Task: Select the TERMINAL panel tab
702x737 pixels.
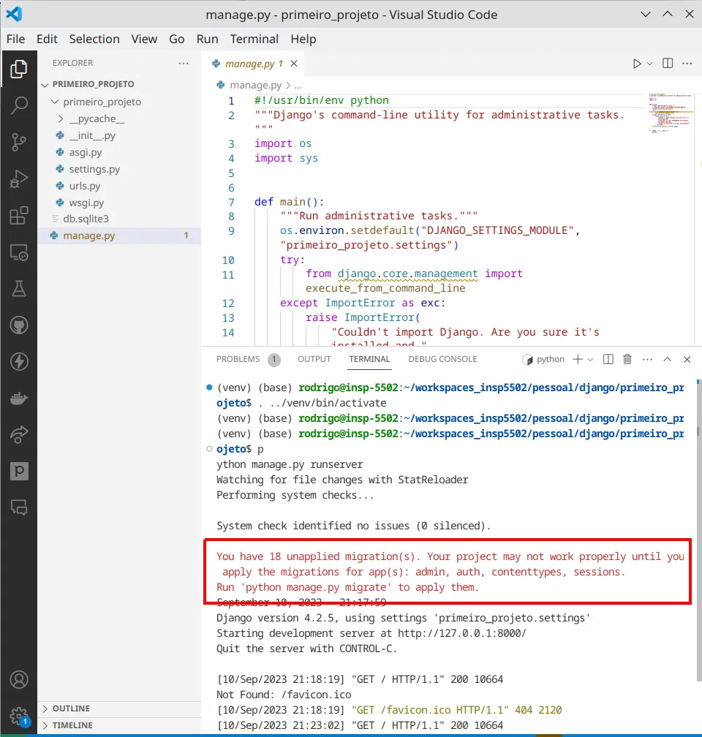Action: [x=369, y=359]
